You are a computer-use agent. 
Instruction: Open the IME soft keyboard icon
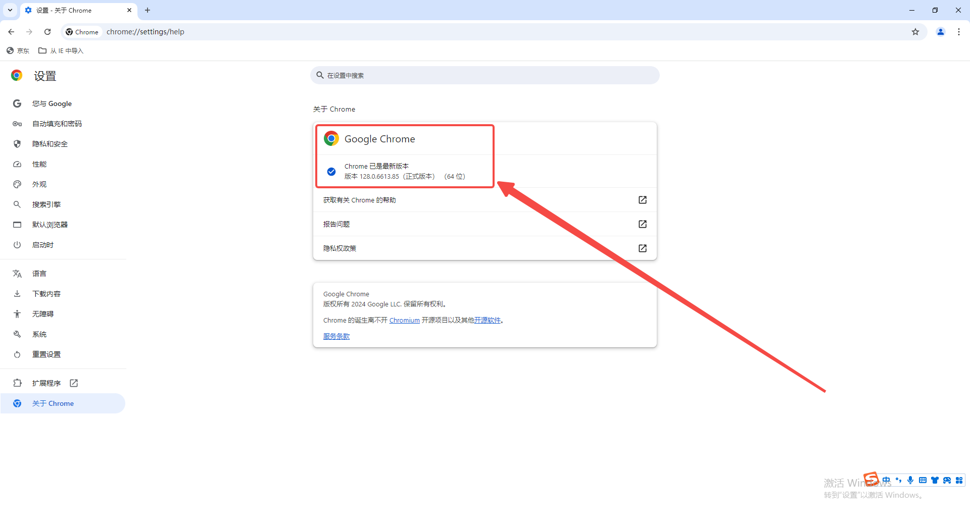coord(923,480)
